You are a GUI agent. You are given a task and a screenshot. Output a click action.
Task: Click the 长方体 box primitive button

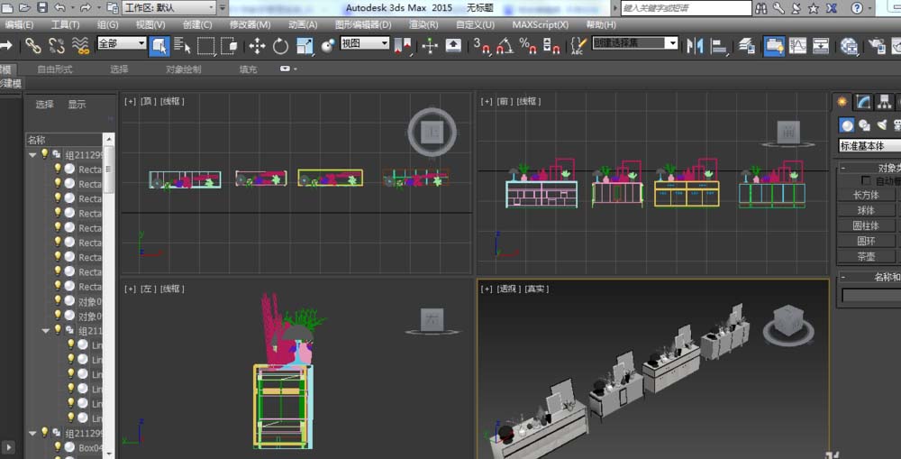pyautogui.click(x=865, y=195)
